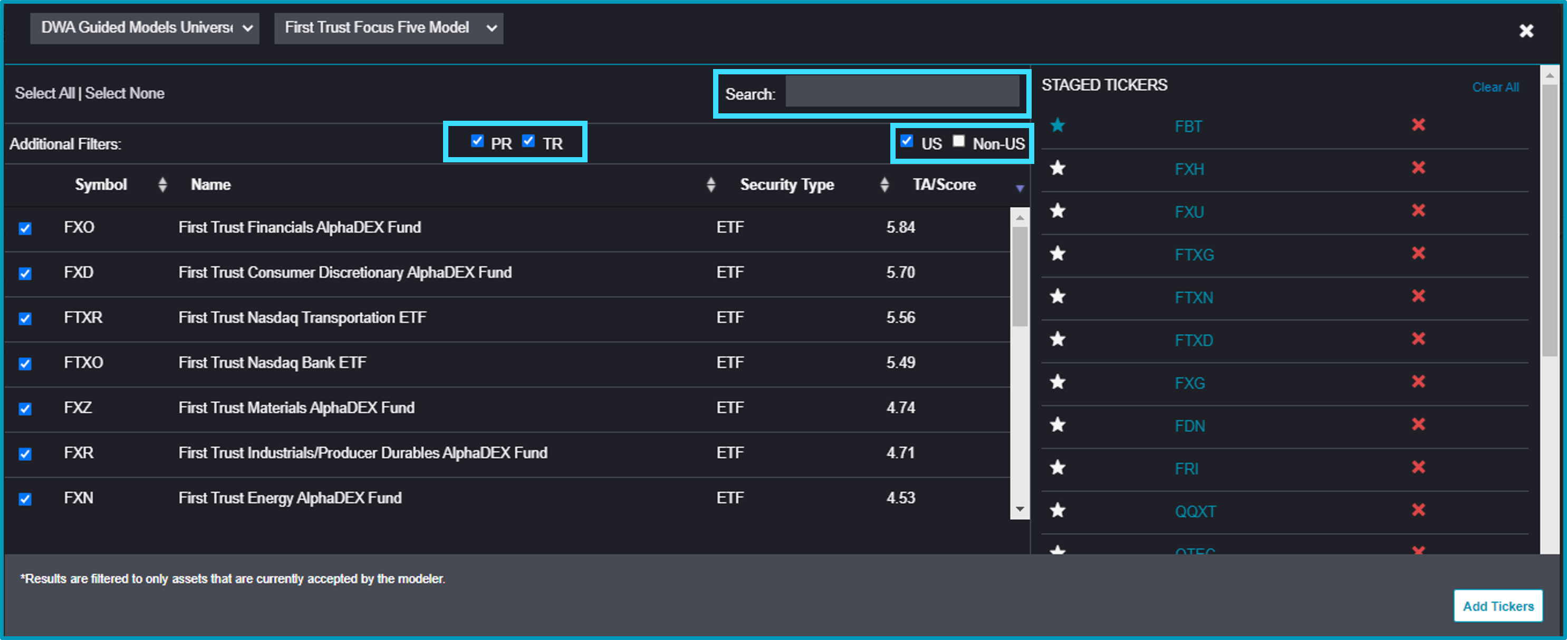Click Select None link
This screenshot has height=640, width=1567.
coord(124,93)
